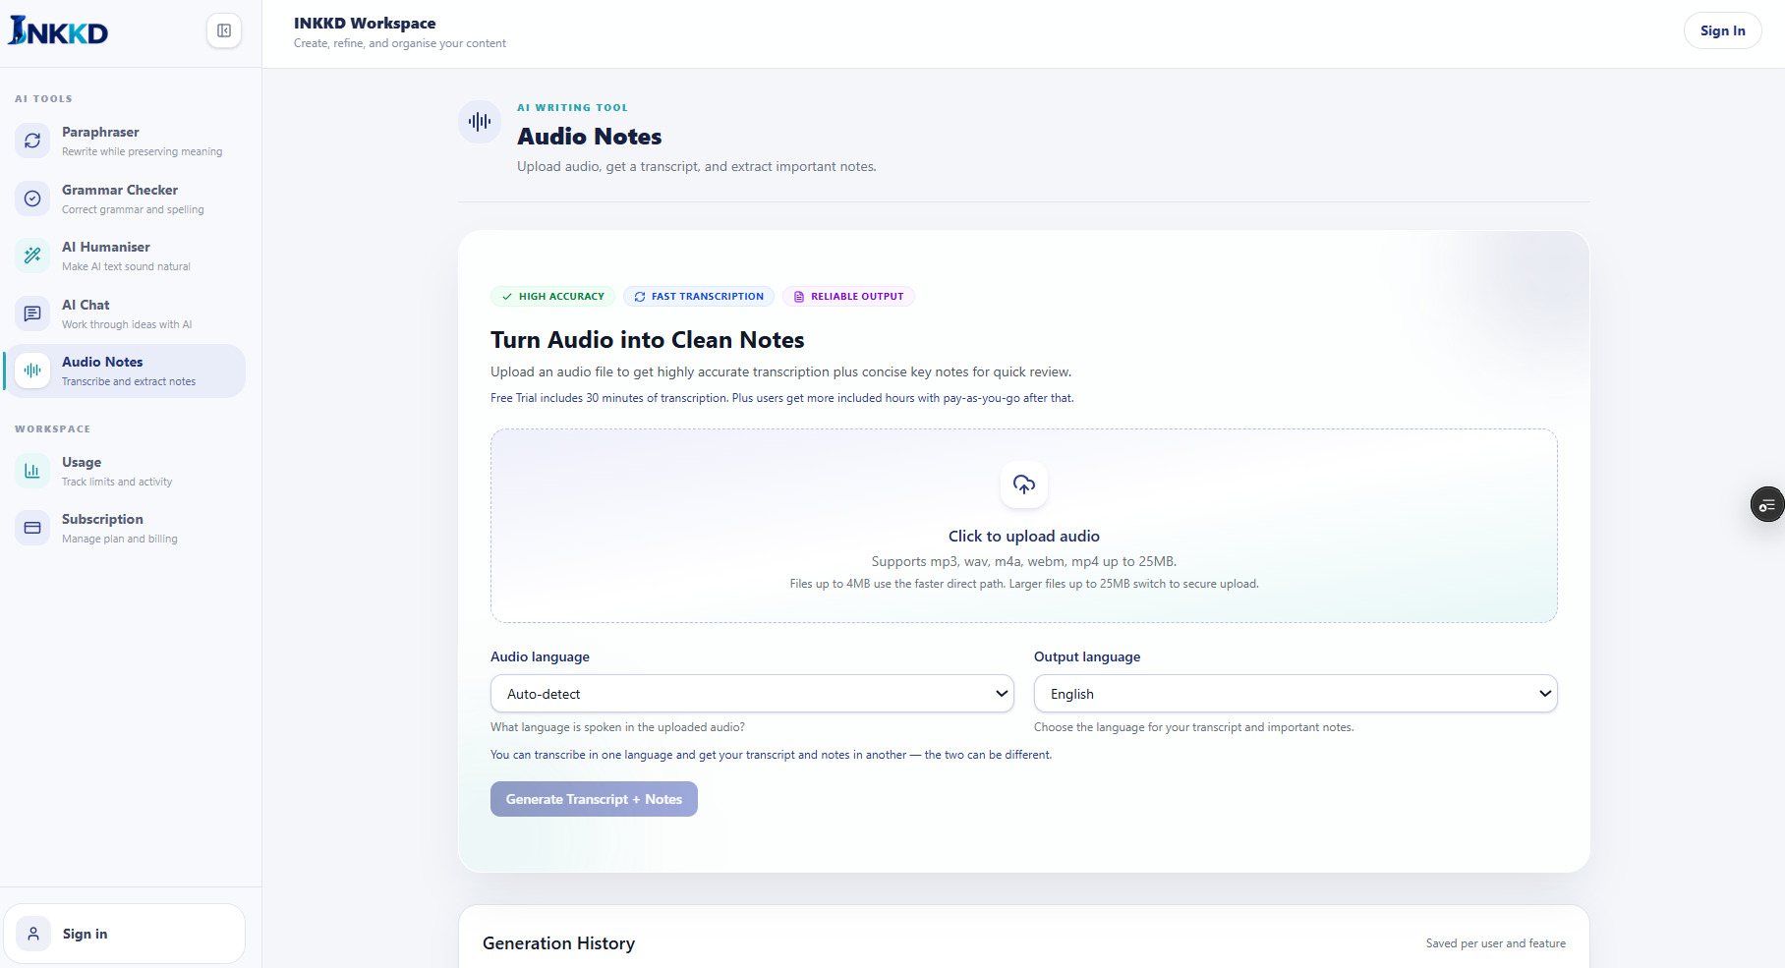The image size is (1785, 968).
Task: Click the Audio Notes waveform sidebar icon
Action: [x=32, y=370]
